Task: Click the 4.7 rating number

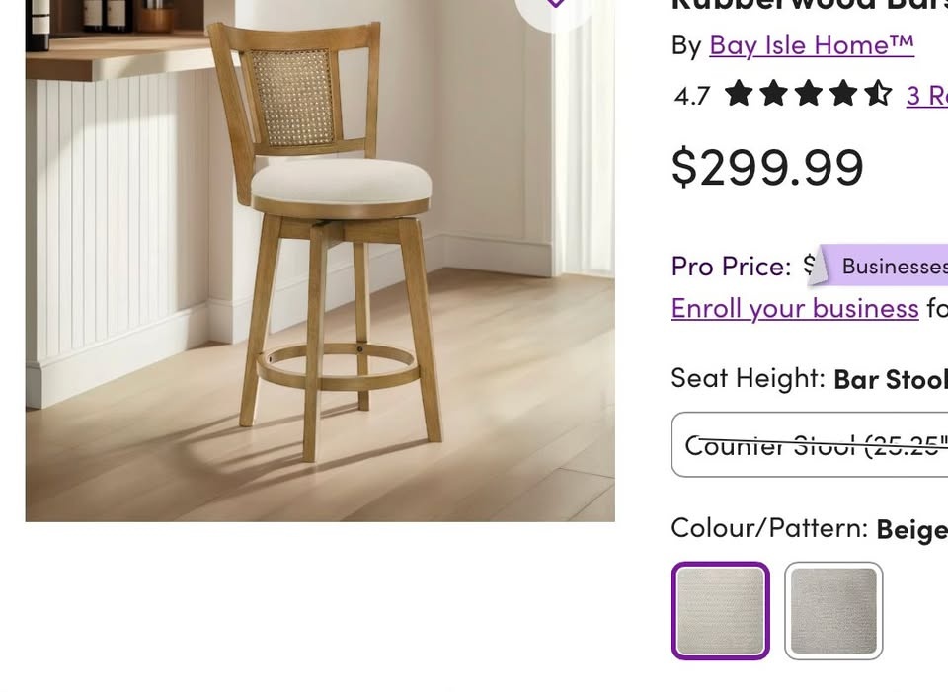Action: pyautogui.click(x=692, y=96)
